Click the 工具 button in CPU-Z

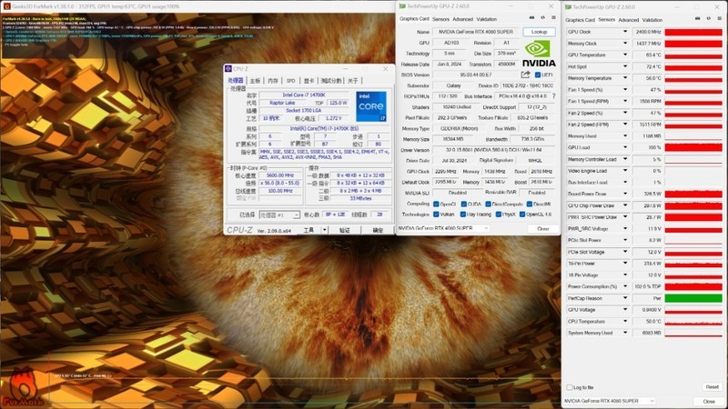308,230
